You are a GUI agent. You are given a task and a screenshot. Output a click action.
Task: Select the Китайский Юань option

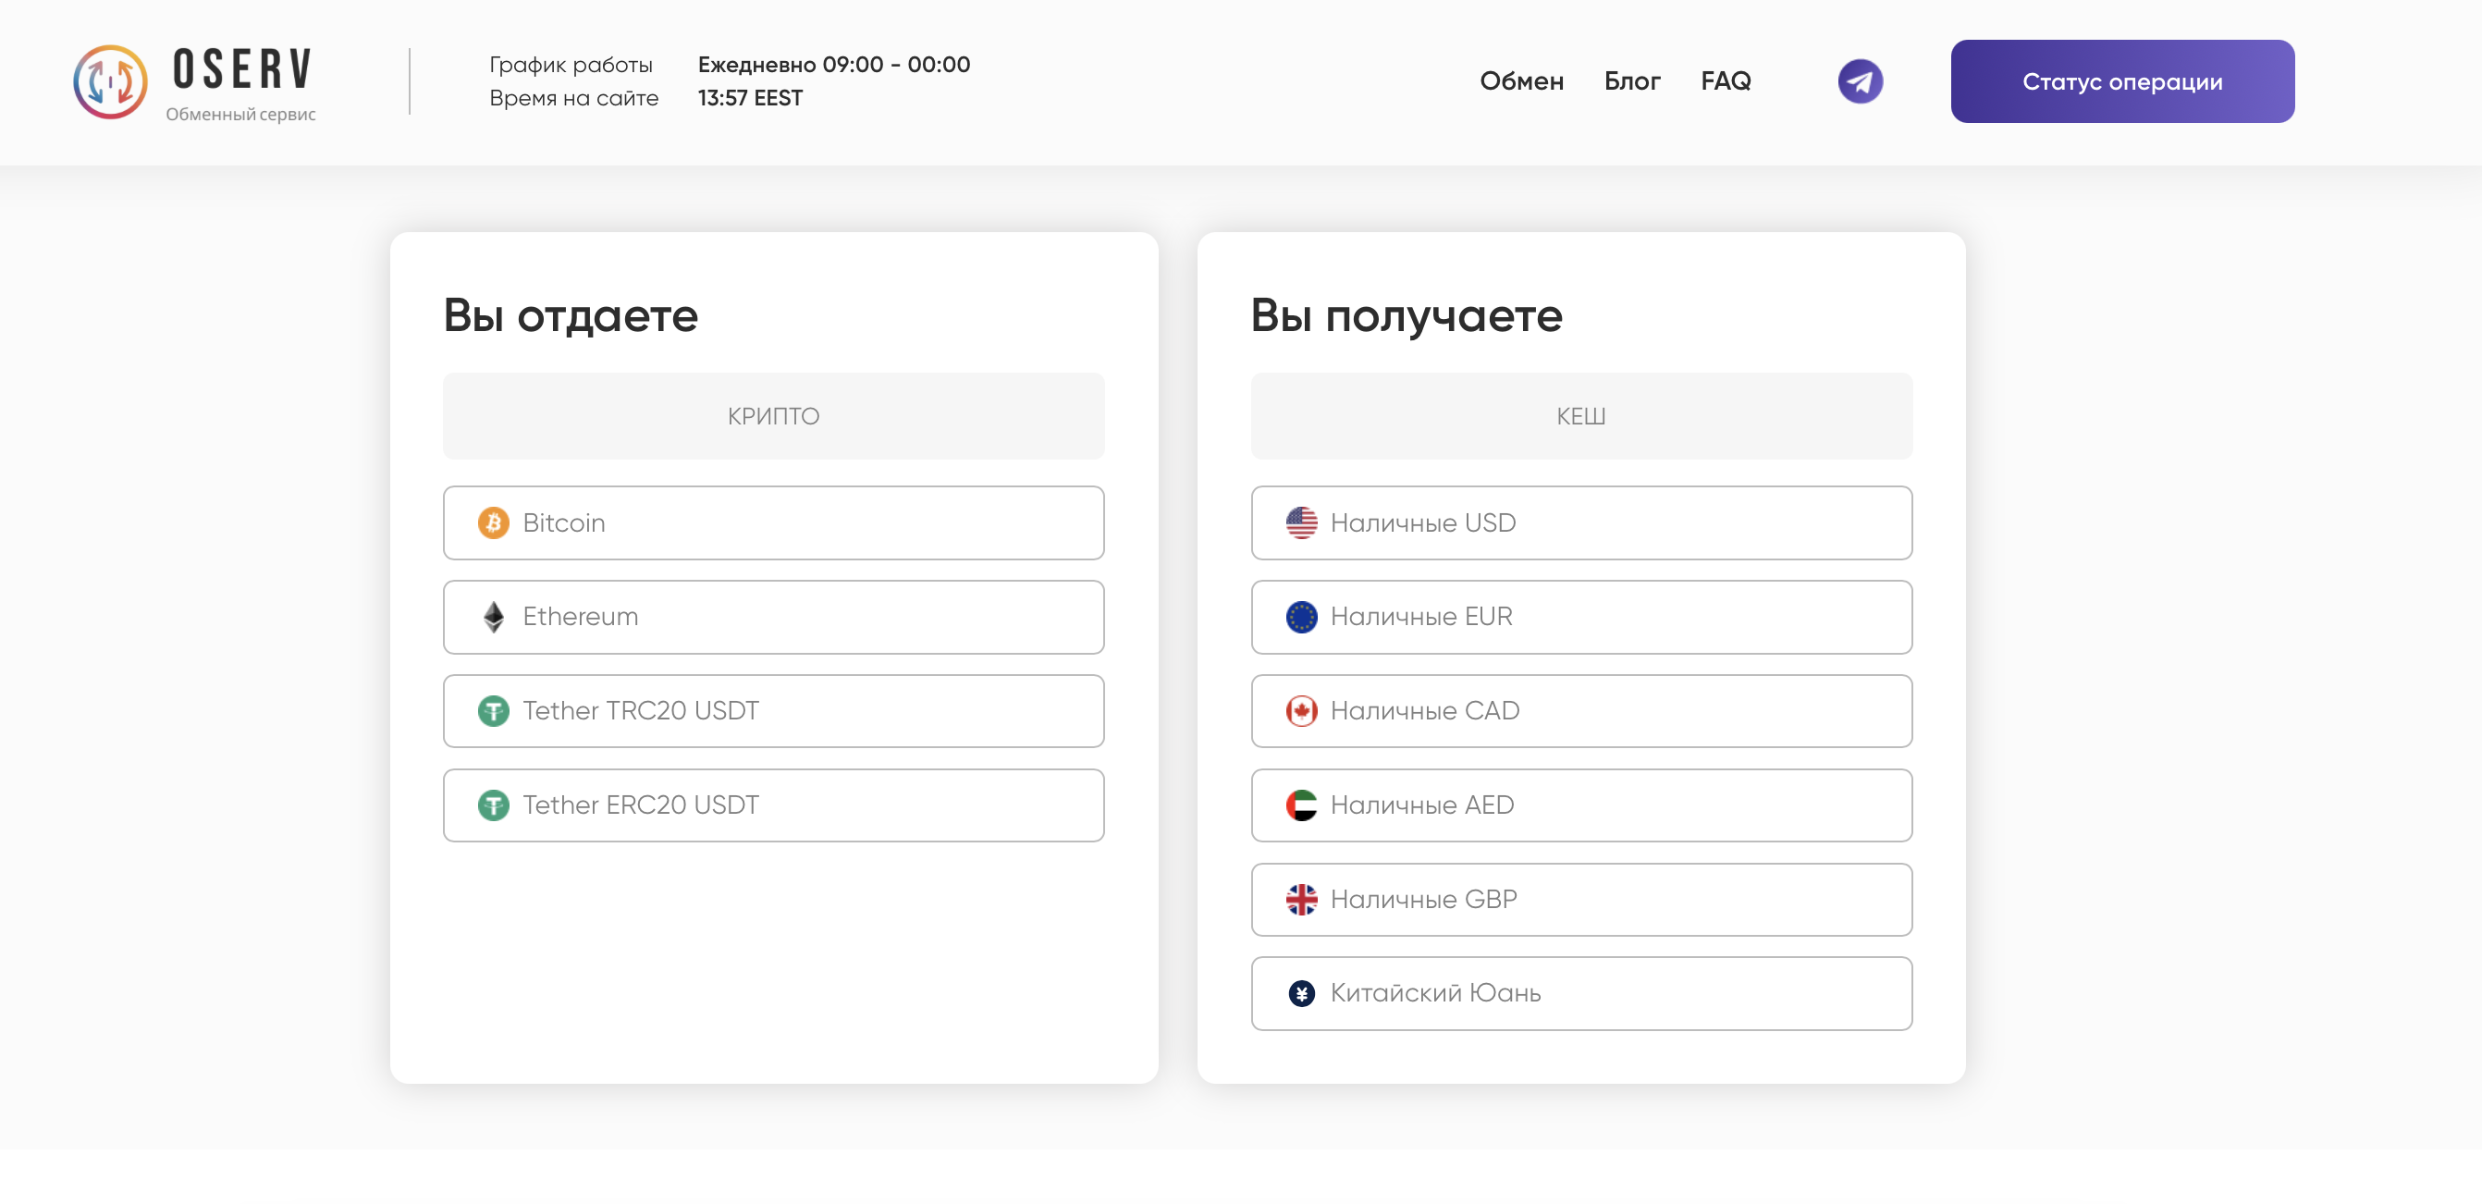pos(1580,993)
